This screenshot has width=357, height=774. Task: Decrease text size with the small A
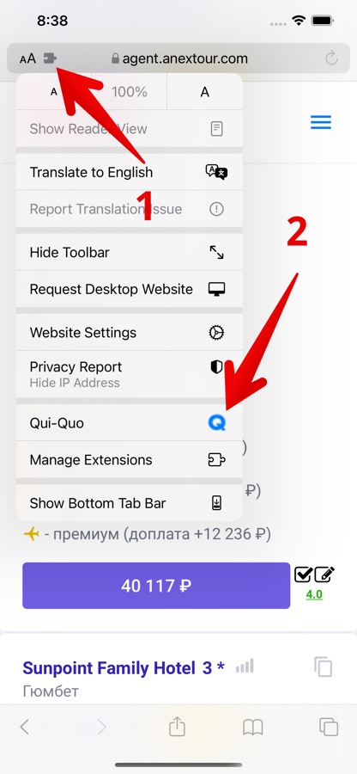[54, 92]
